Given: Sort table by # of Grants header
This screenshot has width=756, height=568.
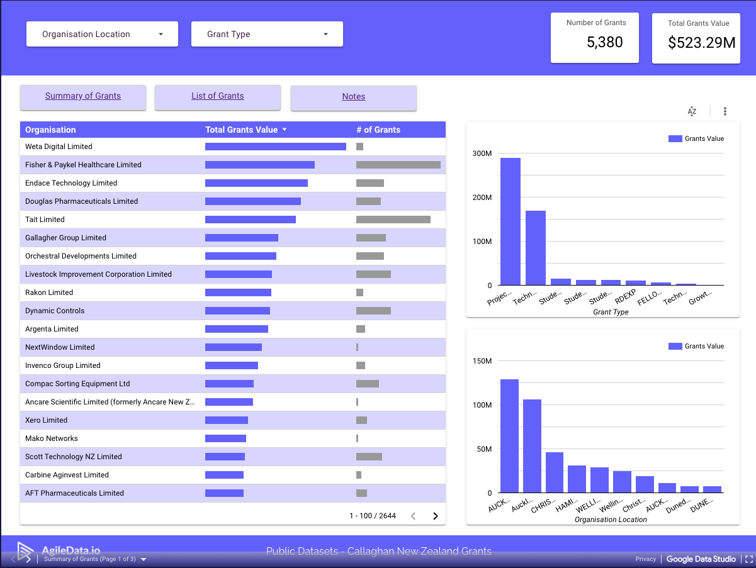Looking at the screenshot, I should click(x=378, y=130).
